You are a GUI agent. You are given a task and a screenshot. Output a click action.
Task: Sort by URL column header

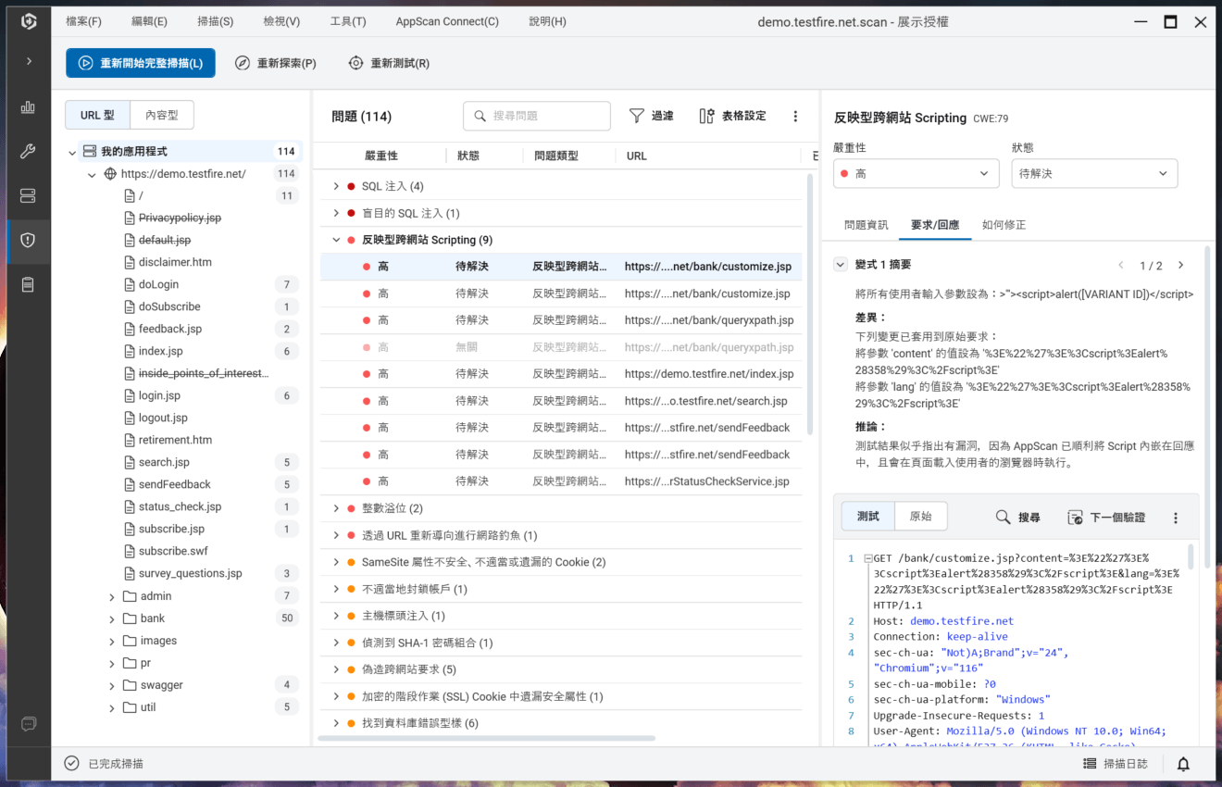click(637, 156)
